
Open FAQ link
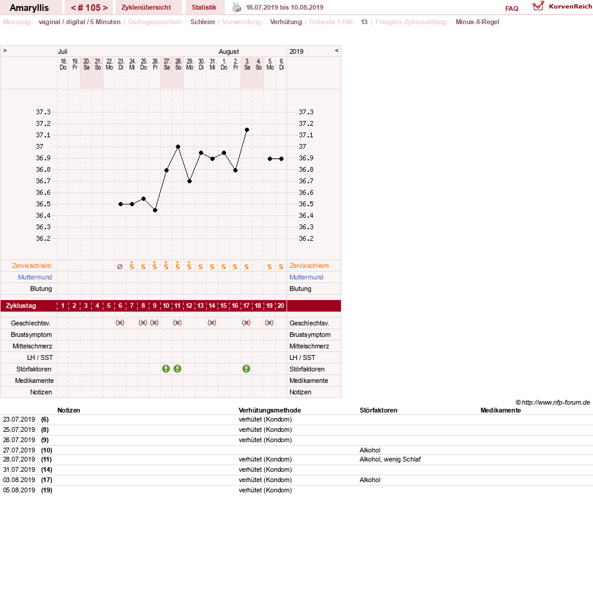click(x=511, y=8)
